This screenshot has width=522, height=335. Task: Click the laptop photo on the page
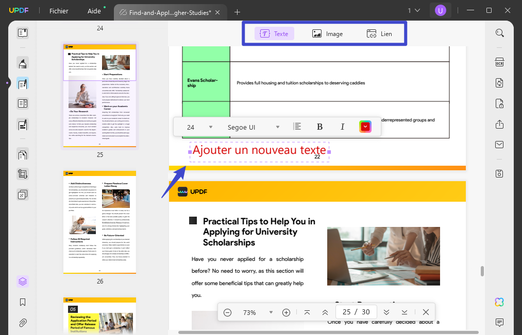coord(383,256)
